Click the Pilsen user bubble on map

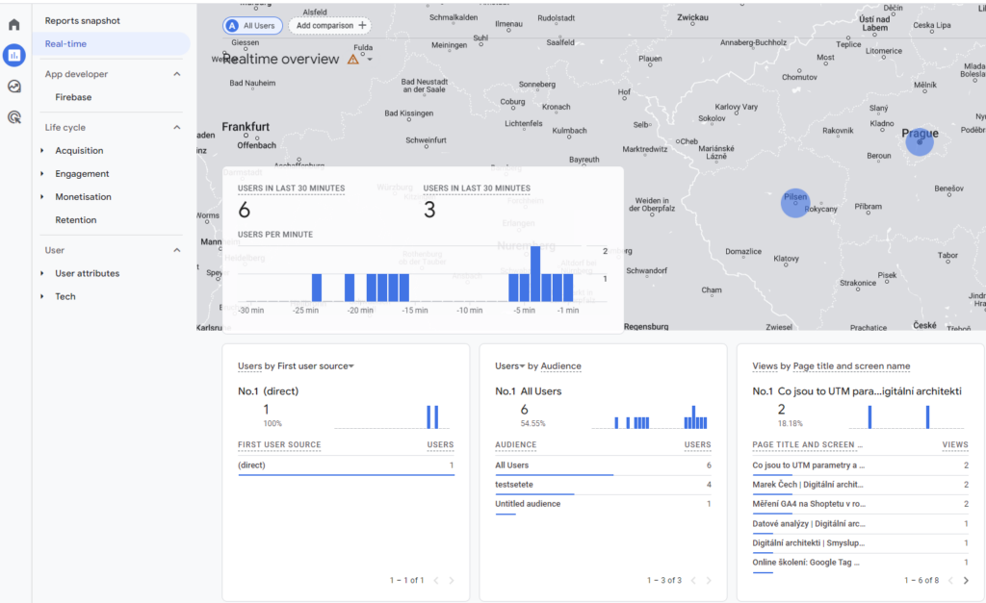tap(794, 204)
